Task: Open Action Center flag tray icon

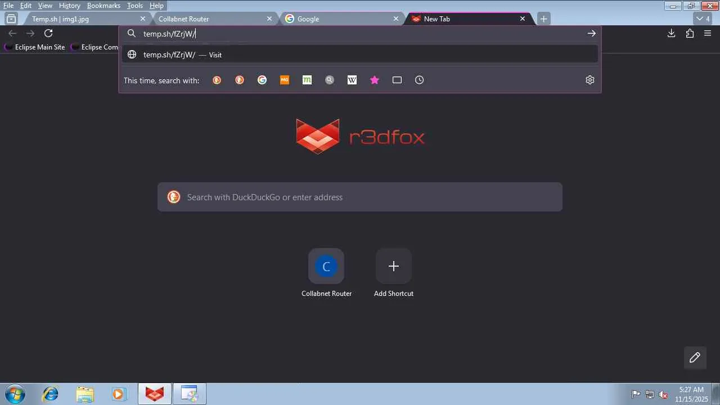Action: coord(636,394)
